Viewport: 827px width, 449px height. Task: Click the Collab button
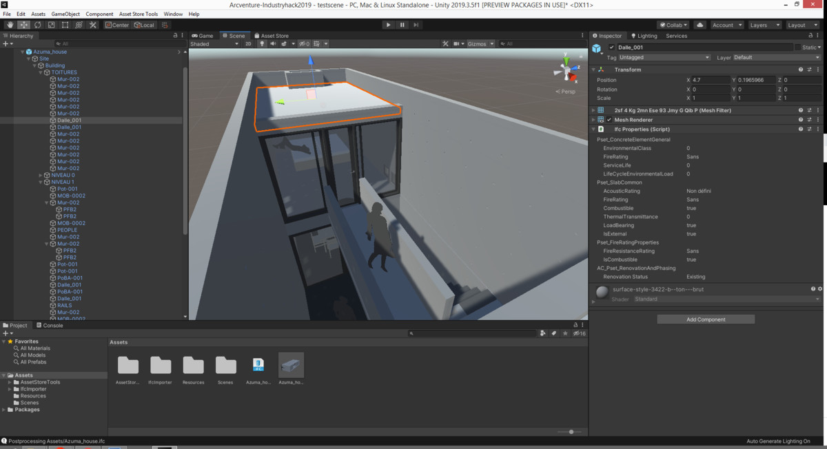tap(672, 25)
